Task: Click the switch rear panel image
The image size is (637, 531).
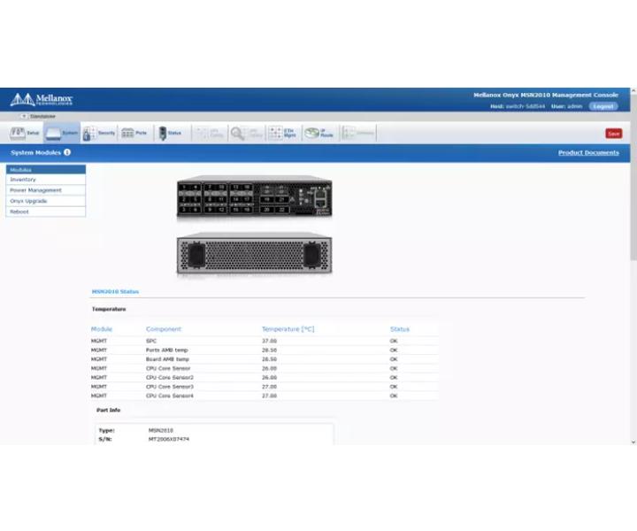Action: coord(254,253)
